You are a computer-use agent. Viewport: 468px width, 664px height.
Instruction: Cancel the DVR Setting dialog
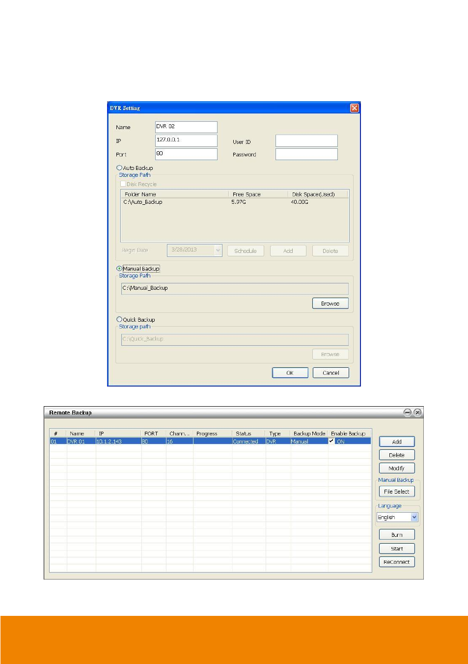click(331, 373)
